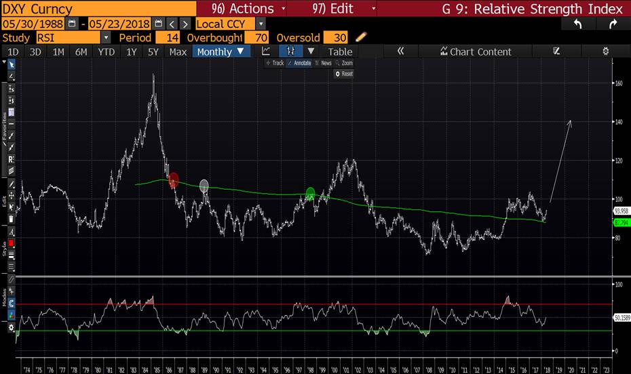Open the Table view

pyautogui.click(x=340, y=51)
